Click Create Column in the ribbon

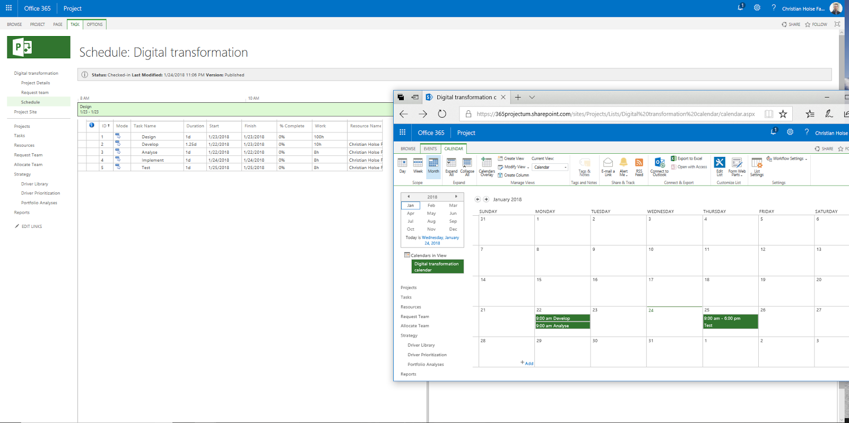513,175
